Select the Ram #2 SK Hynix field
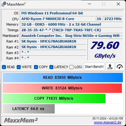Screen dimensions: 126x126 [53, 47]
